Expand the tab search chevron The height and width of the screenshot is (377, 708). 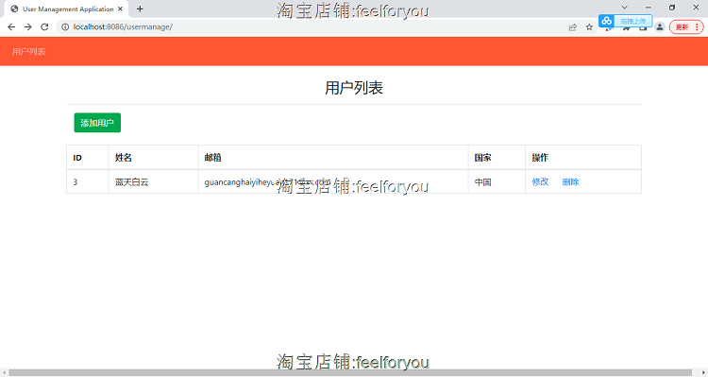(625, 8)
